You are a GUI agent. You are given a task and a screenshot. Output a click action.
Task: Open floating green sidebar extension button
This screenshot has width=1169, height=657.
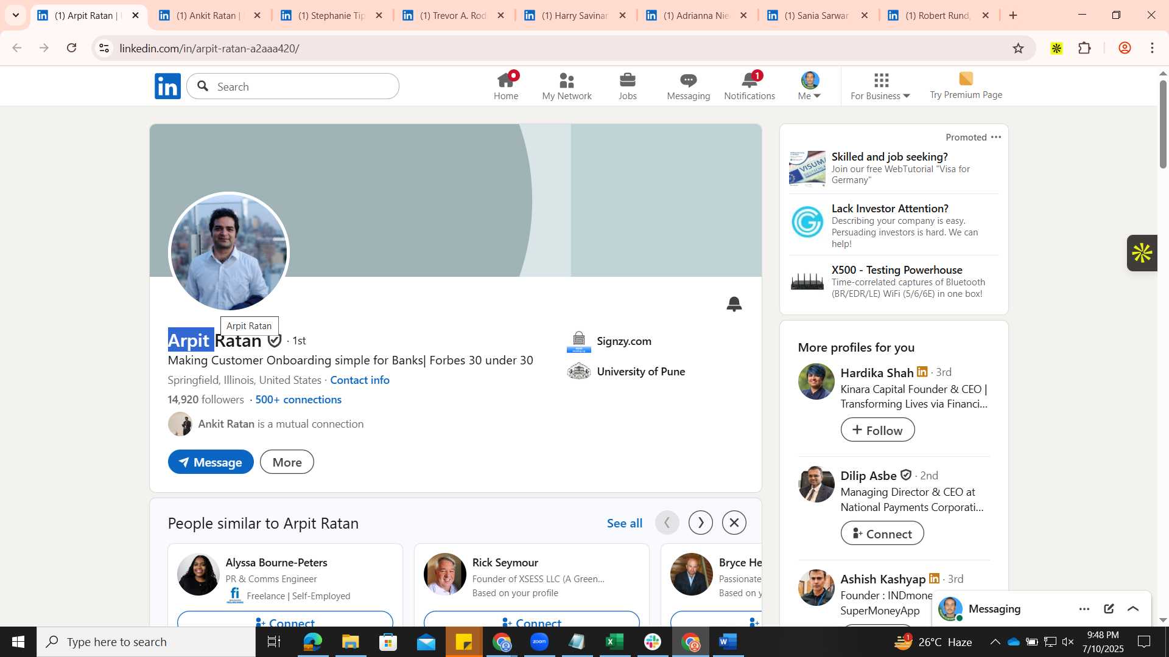coord(1142,253)
